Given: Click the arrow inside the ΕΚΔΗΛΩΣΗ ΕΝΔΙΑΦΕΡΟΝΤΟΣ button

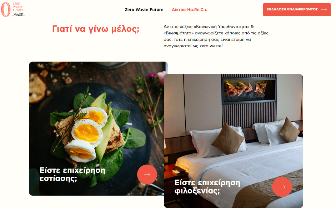Looking at the screenshot, I should 324,9.
